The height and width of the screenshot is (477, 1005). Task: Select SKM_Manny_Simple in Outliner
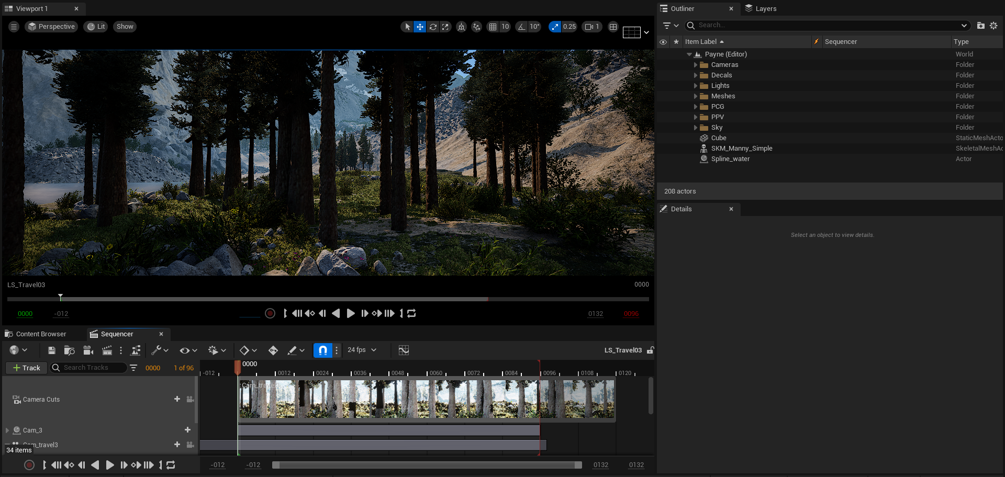coord(742,149)
